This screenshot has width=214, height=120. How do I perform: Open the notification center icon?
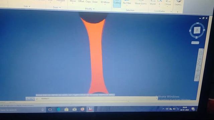(193, 109)
